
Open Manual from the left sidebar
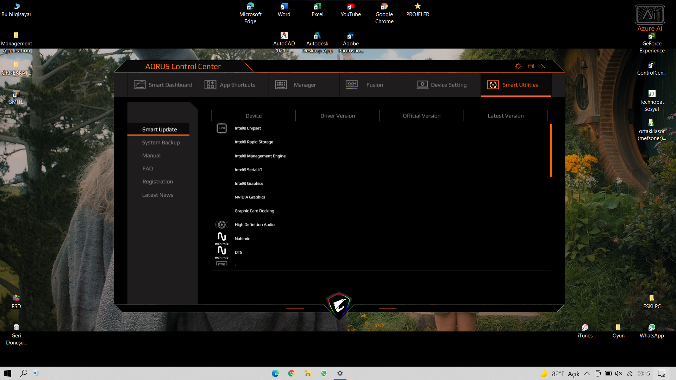tap(151, 156)
